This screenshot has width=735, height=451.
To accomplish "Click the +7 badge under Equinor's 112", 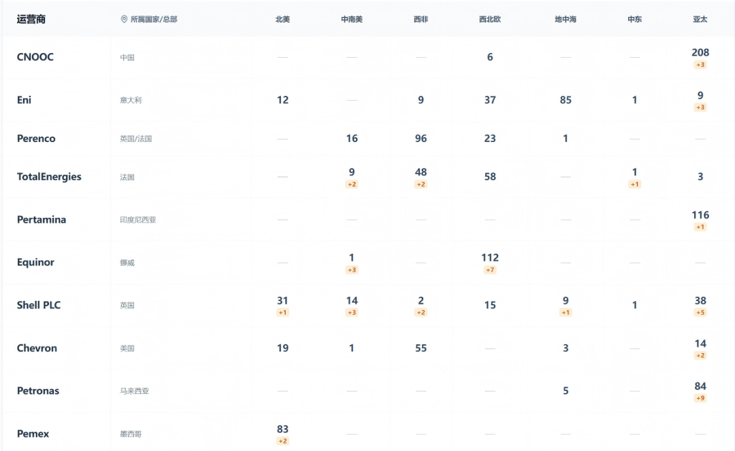I will point(490,270).
